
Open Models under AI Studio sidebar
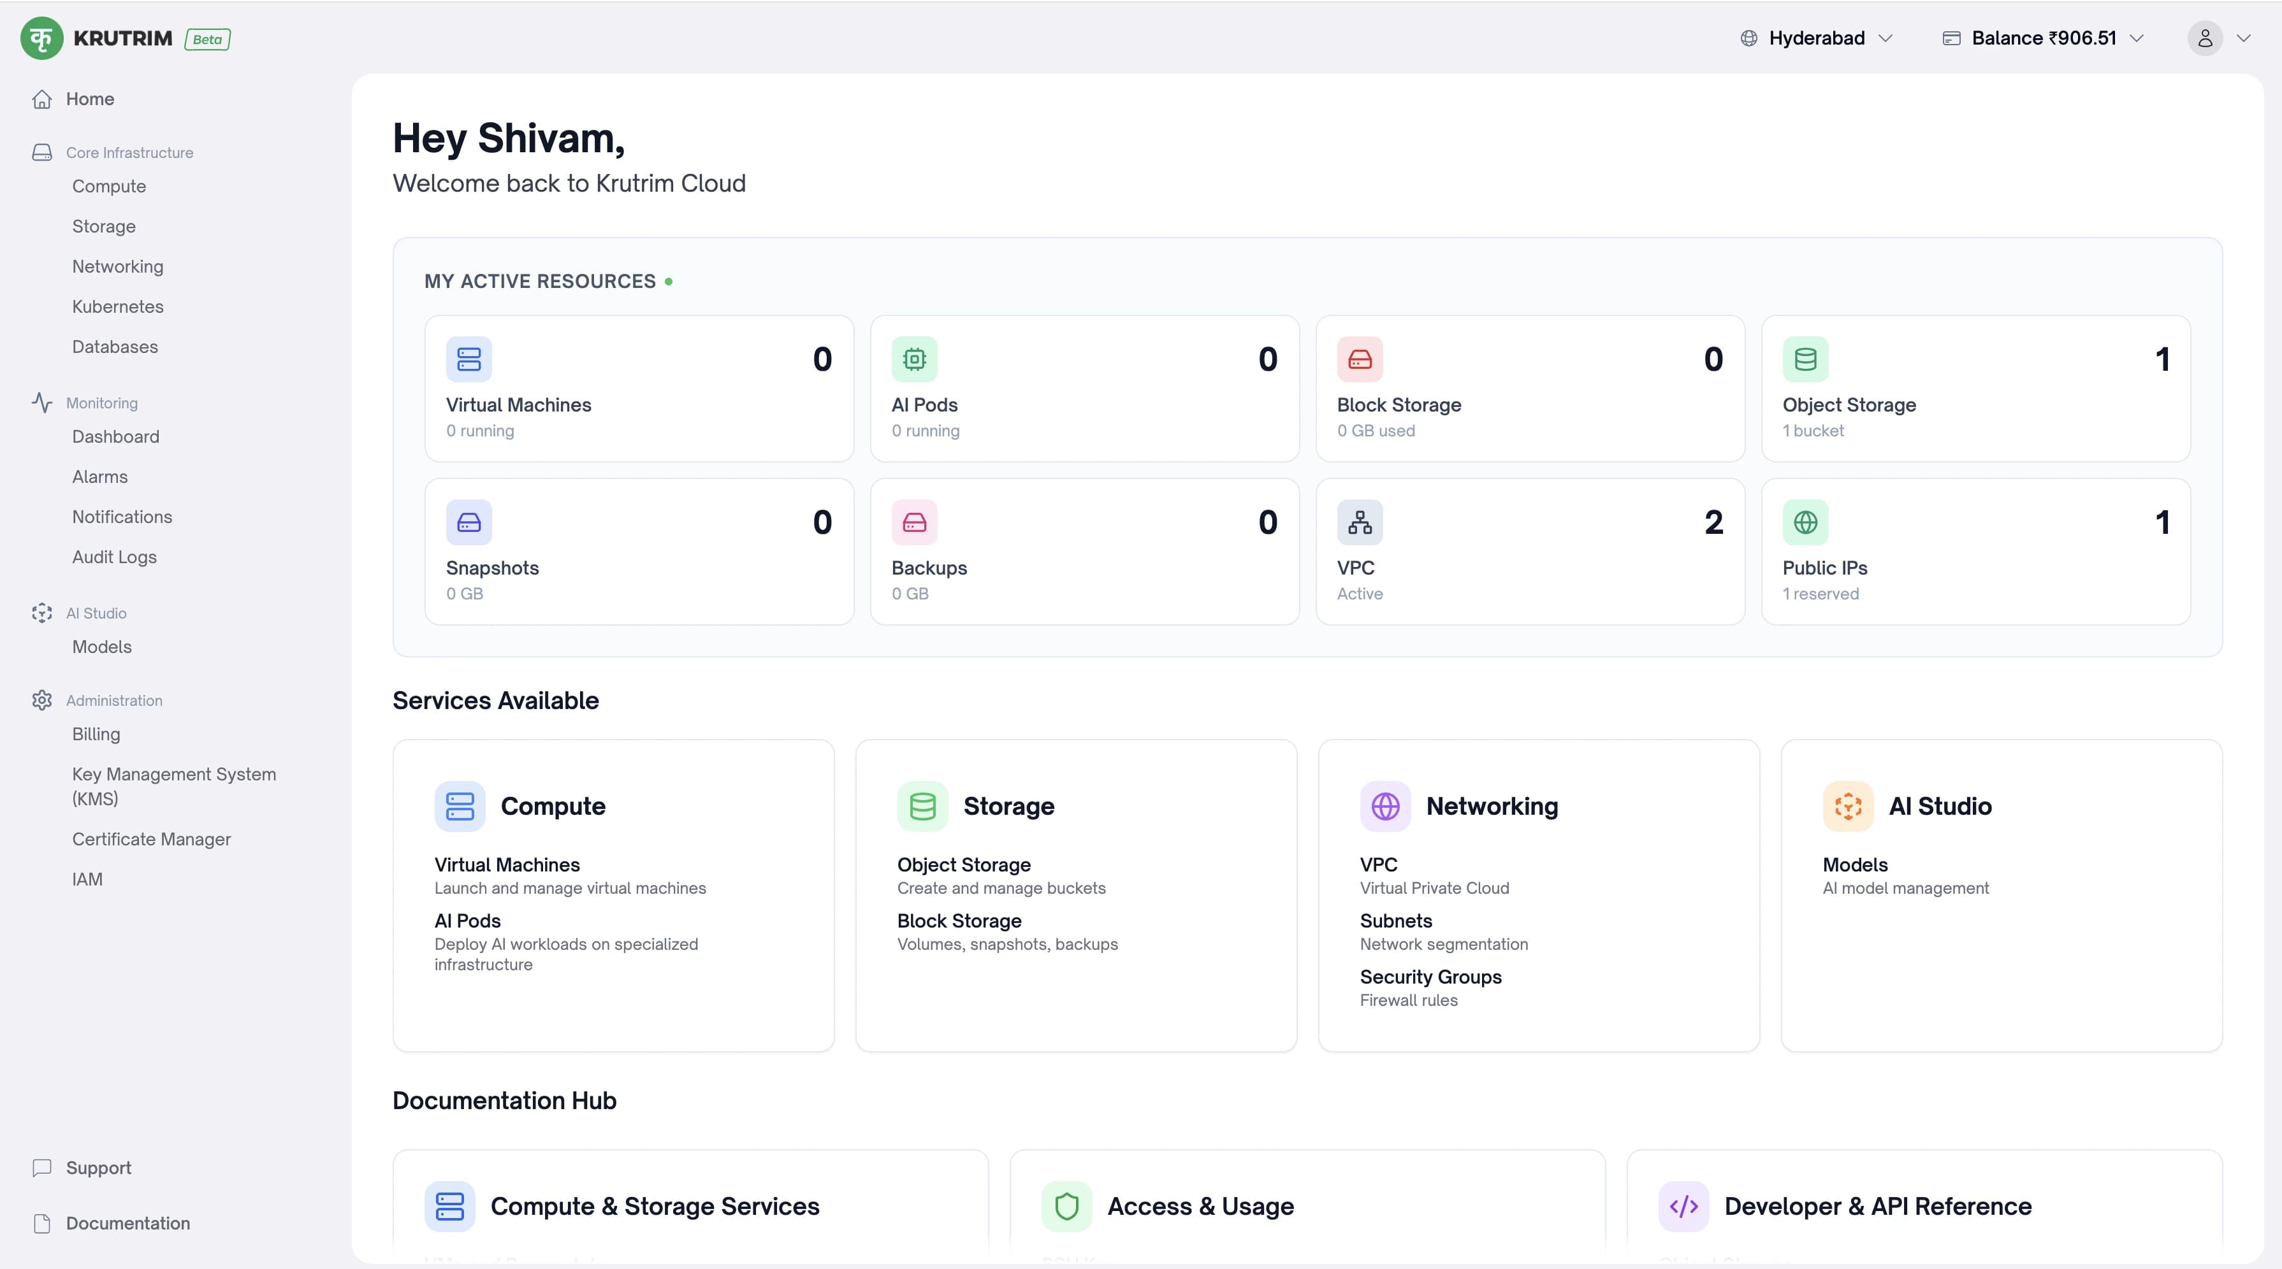(x=102, y=647)
